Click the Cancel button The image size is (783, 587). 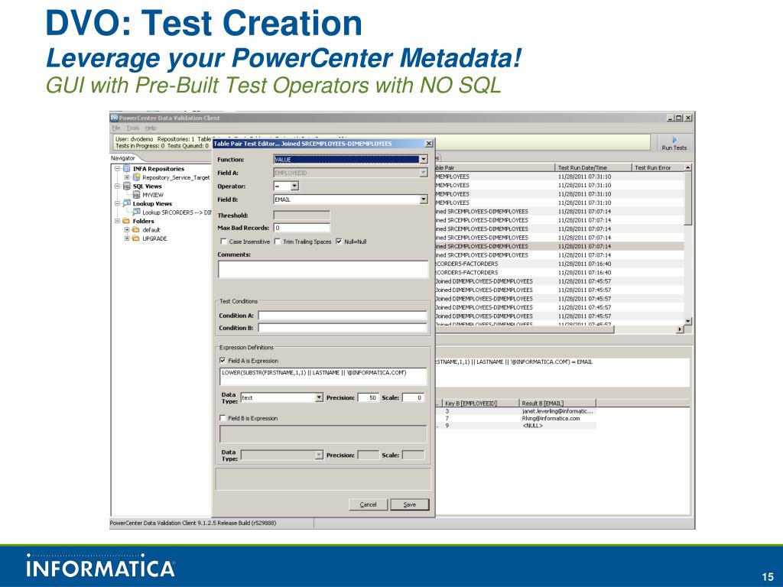pos(368,504)
